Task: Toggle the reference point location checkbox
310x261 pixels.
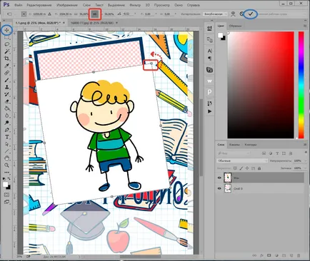Action: (x=24, y=14)
